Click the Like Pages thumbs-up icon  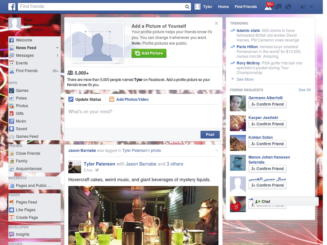tap(11, 210)
